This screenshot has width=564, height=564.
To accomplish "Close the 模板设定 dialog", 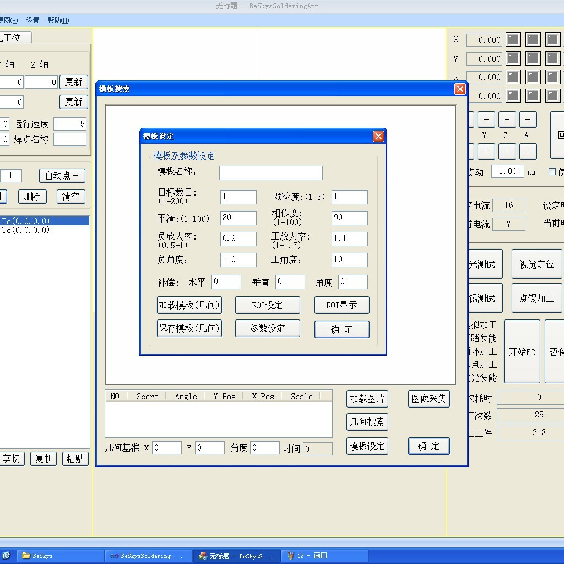I will click(x=378, y=136).
